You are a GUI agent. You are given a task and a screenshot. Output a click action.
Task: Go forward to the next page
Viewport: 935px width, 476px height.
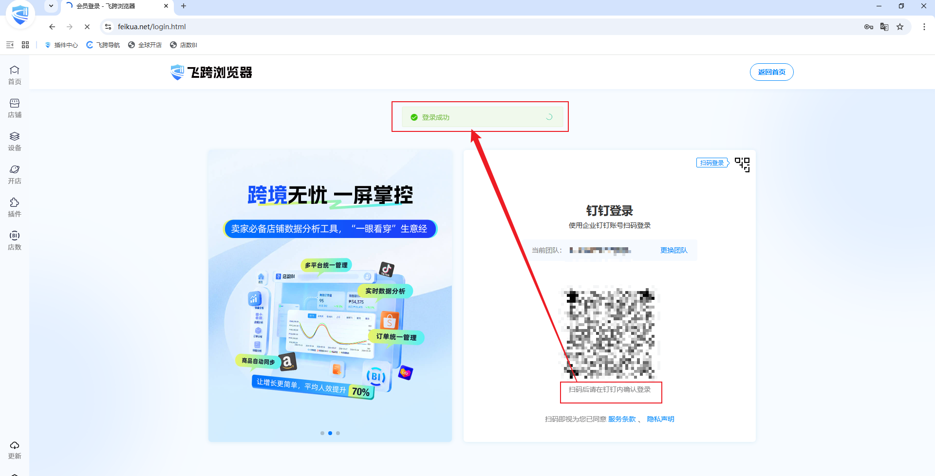(x=70, y=27)
